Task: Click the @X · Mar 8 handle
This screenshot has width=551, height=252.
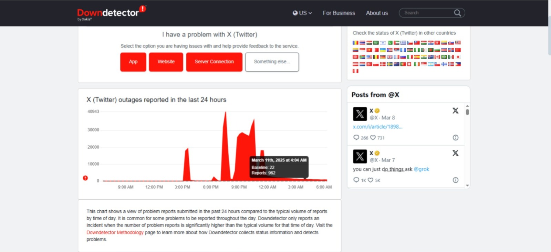Action: tap(382, 118)
